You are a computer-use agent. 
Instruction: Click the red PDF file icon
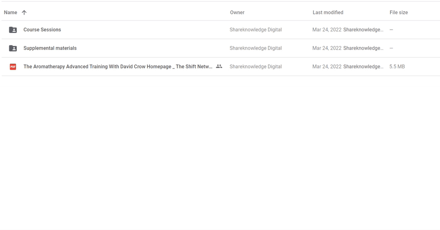(x=13, y=66)
